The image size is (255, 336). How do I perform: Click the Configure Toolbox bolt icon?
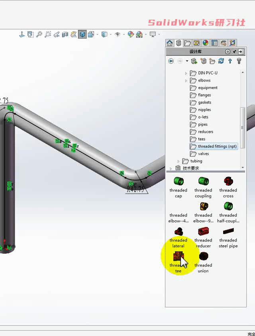(239, 61)
